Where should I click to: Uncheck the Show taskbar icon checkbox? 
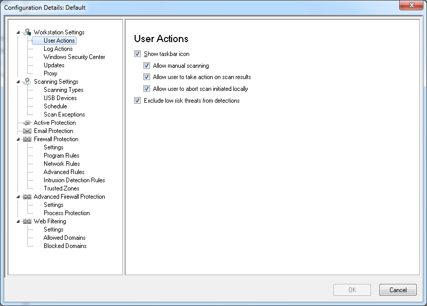point(137,53)
